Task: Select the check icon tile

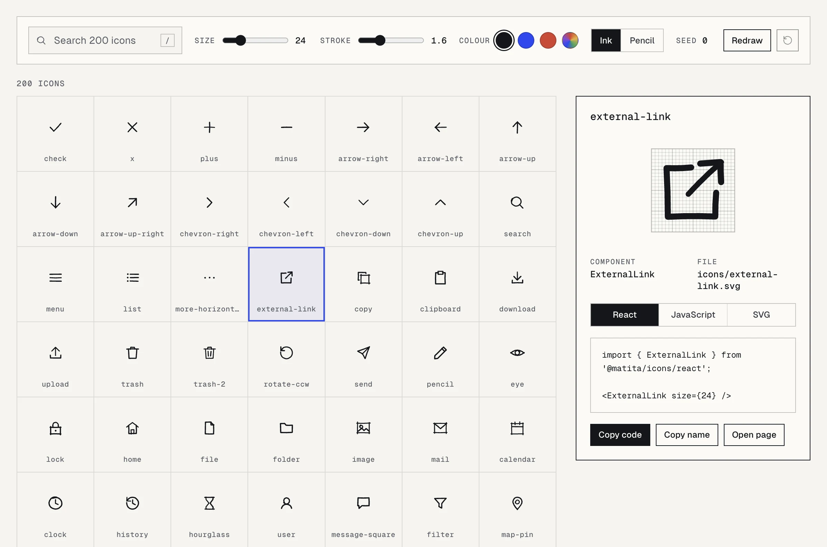Action: pyautogui.click(x=55, y=134)
